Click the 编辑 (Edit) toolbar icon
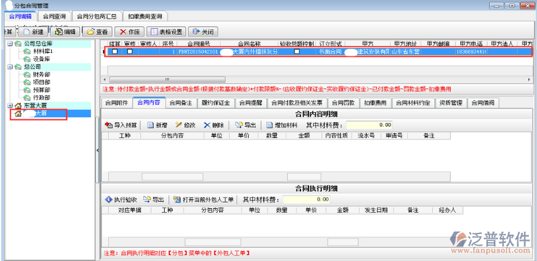 pos(58,32)
